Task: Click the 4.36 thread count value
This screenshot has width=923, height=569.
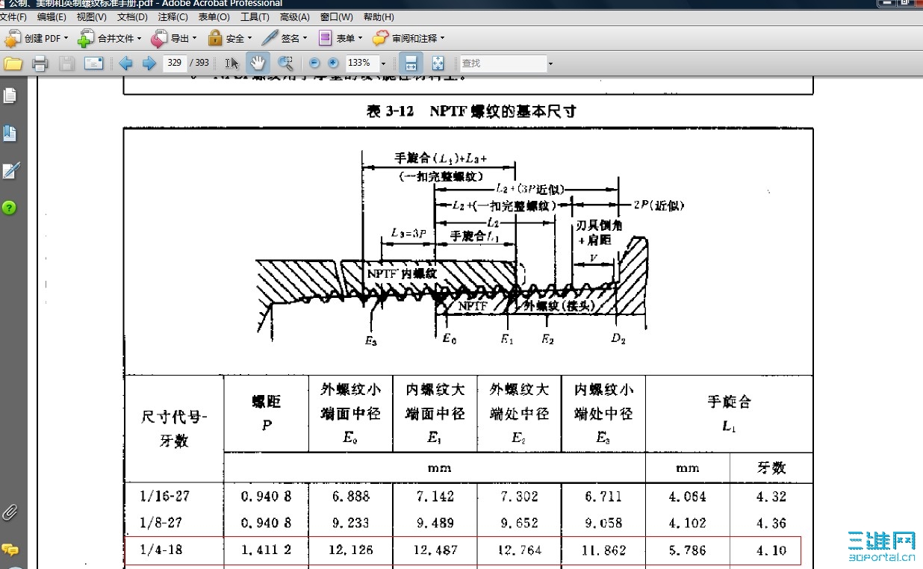Action: (x=771, y=523)
